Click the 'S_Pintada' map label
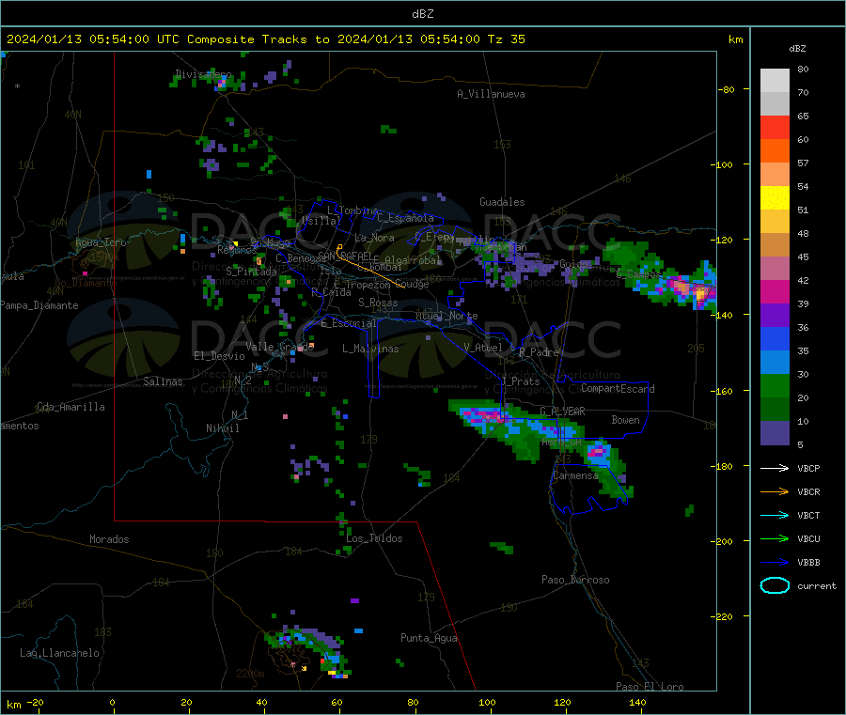This screenshot has width=846, height=715. [x=251, y=272]
